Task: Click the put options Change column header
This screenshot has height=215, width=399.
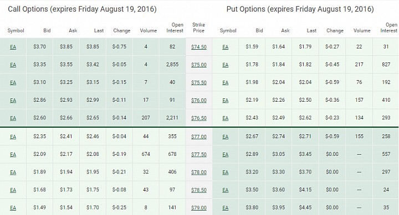Action: coord(335,30)
